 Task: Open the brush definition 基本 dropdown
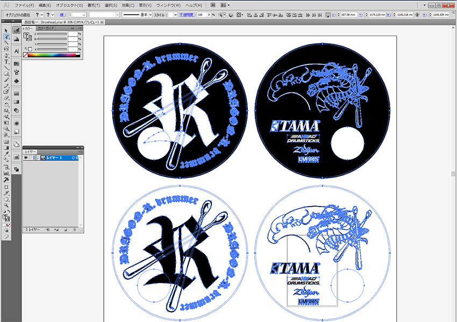pyautogui.click(x=151, y=14)
